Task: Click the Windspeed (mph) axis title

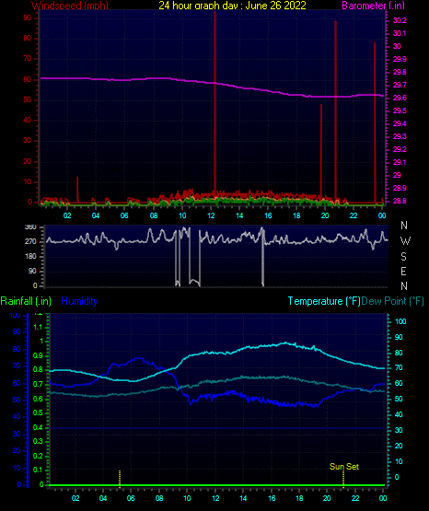Action: 70,6
